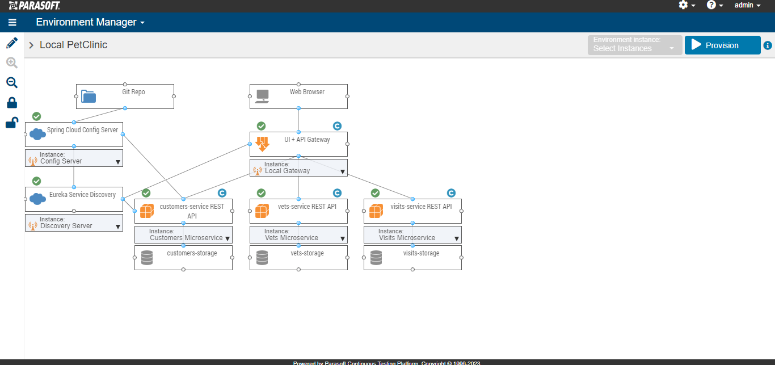Select the customers-storage label
Viewport: 775px width, 365px height.
(192, 253)
